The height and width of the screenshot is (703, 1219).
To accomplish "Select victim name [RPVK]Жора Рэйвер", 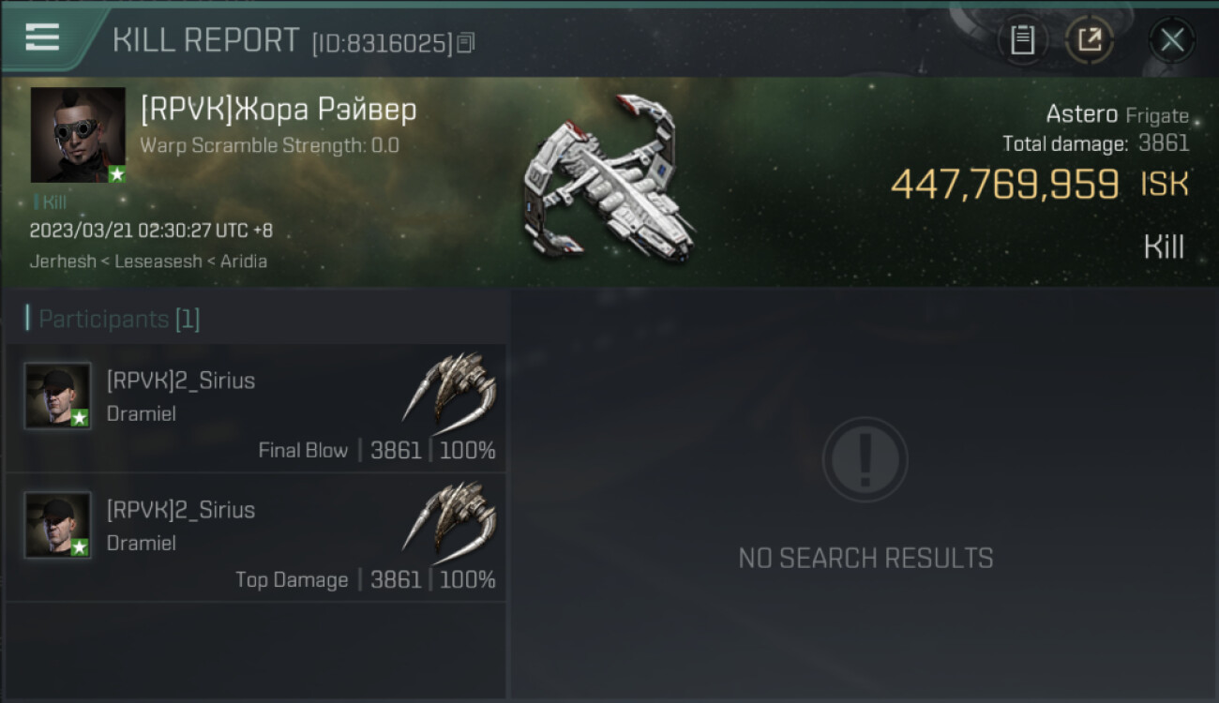I will (278, 111).
